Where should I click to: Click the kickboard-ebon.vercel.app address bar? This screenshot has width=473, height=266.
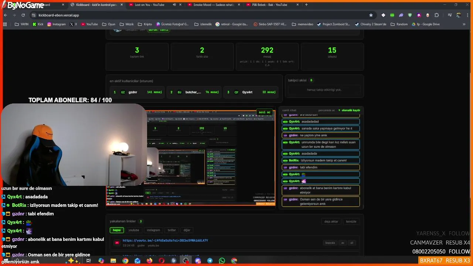pos(200,15)
